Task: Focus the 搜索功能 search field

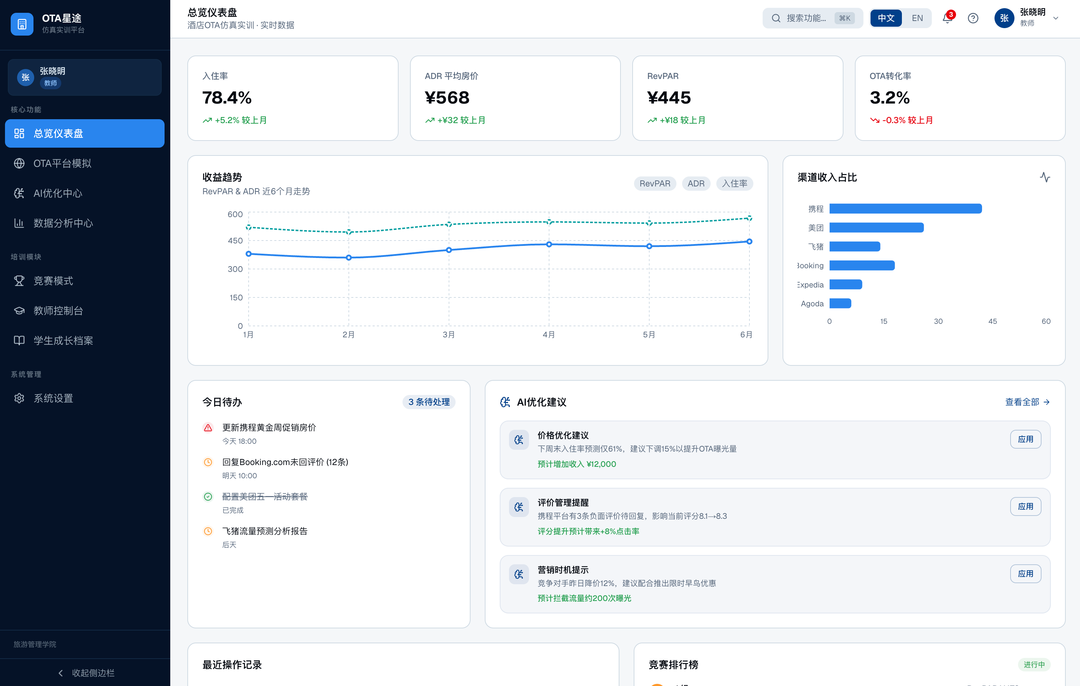Action: (x=807, y=19)
